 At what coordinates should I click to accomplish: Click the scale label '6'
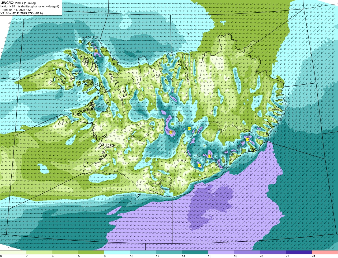[x=79, y=256]
